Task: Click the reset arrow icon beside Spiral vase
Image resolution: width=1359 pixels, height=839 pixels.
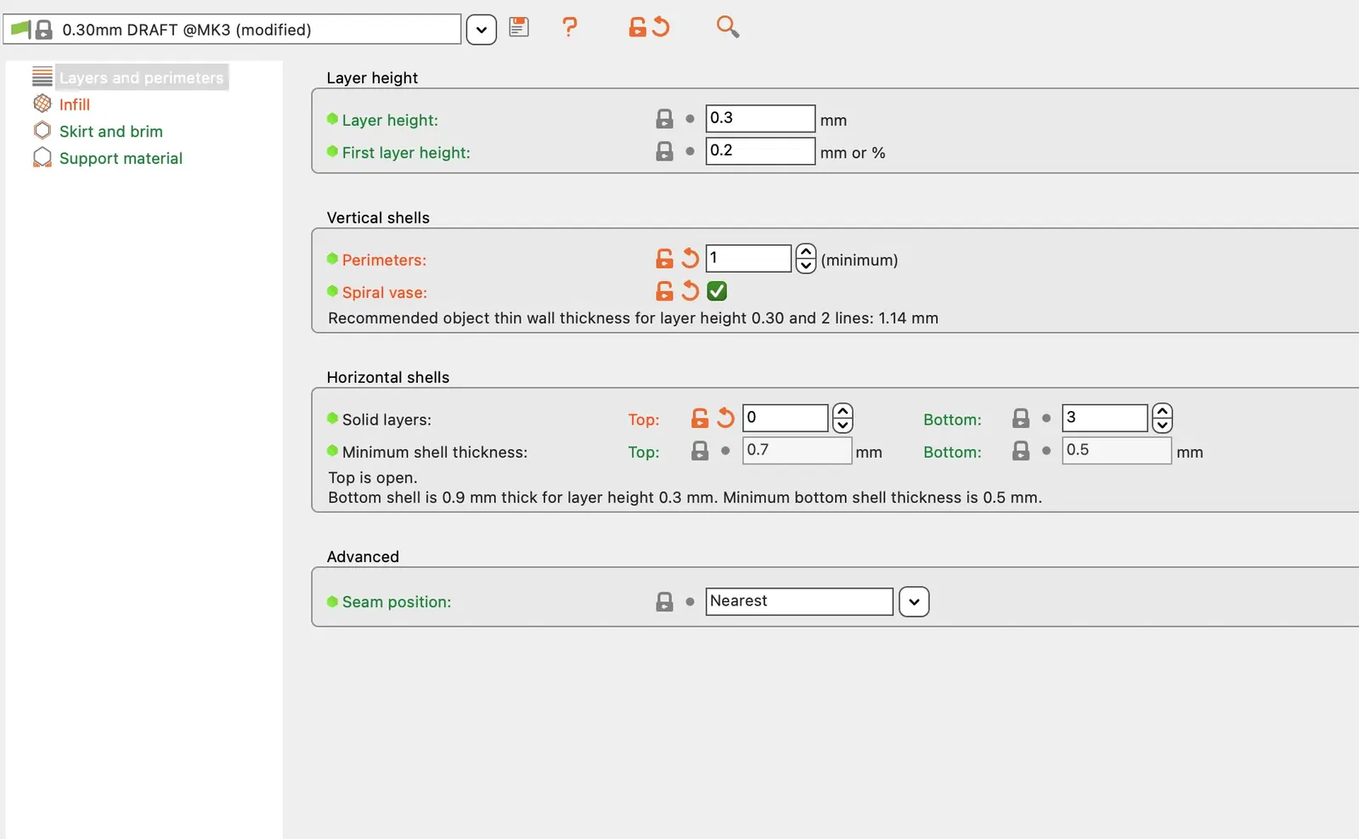Action: point(691,291)
